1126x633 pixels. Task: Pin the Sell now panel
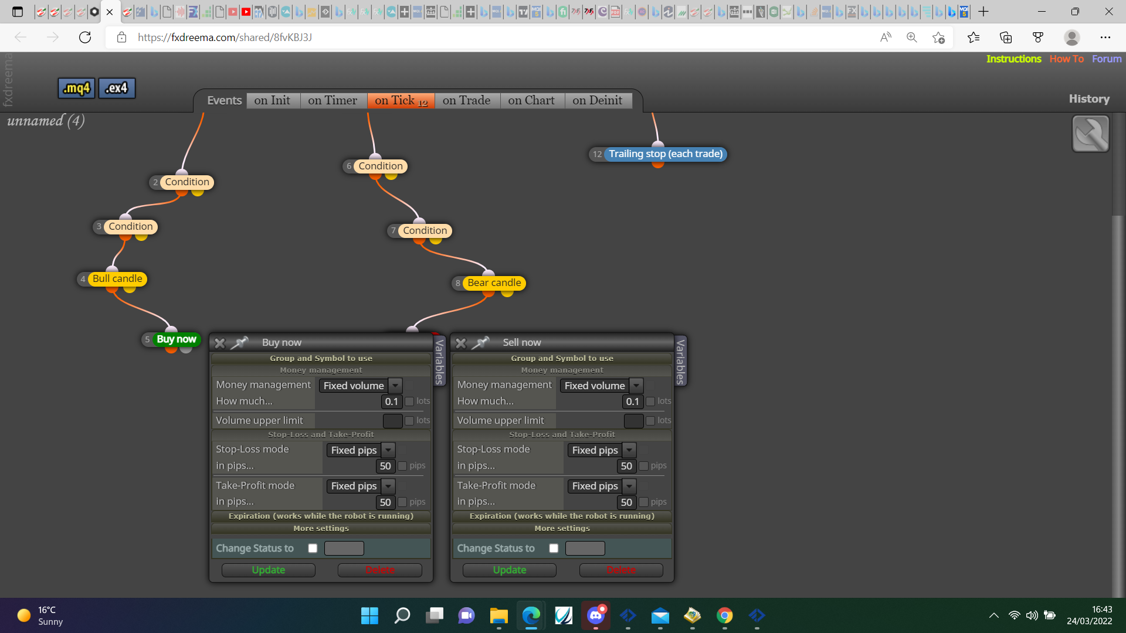click(480, 342)
